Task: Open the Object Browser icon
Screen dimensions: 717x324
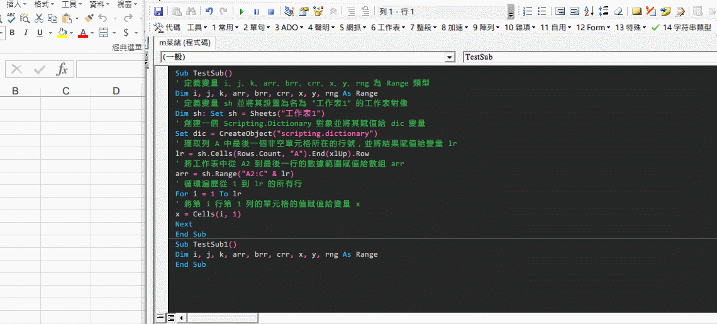Action: [319, 11]
